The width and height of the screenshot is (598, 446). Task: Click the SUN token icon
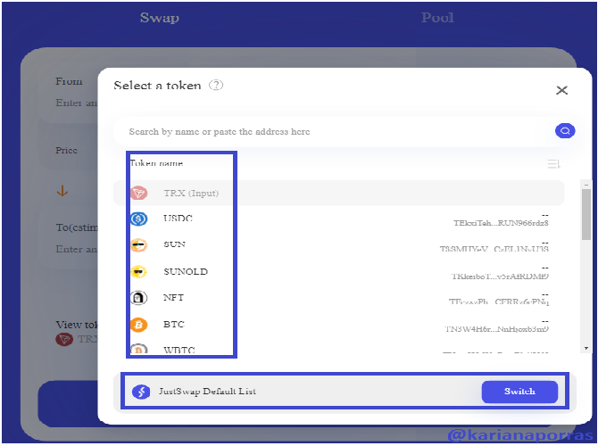coord(139,244)
